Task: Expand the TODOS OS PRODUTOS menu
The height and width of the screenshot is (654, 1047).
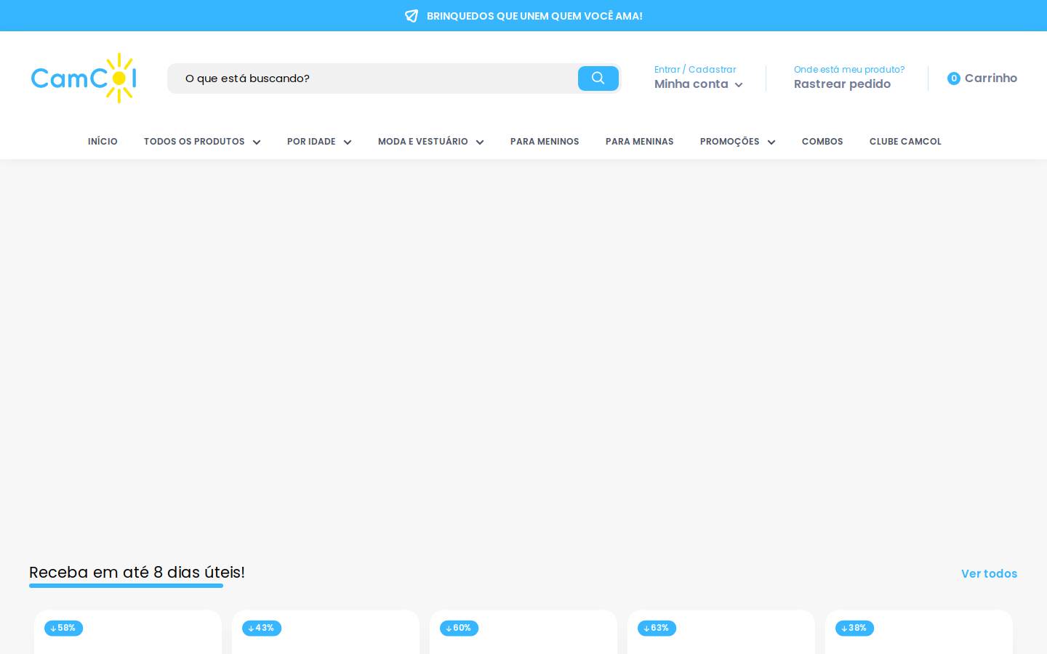Action: [202, 142]
